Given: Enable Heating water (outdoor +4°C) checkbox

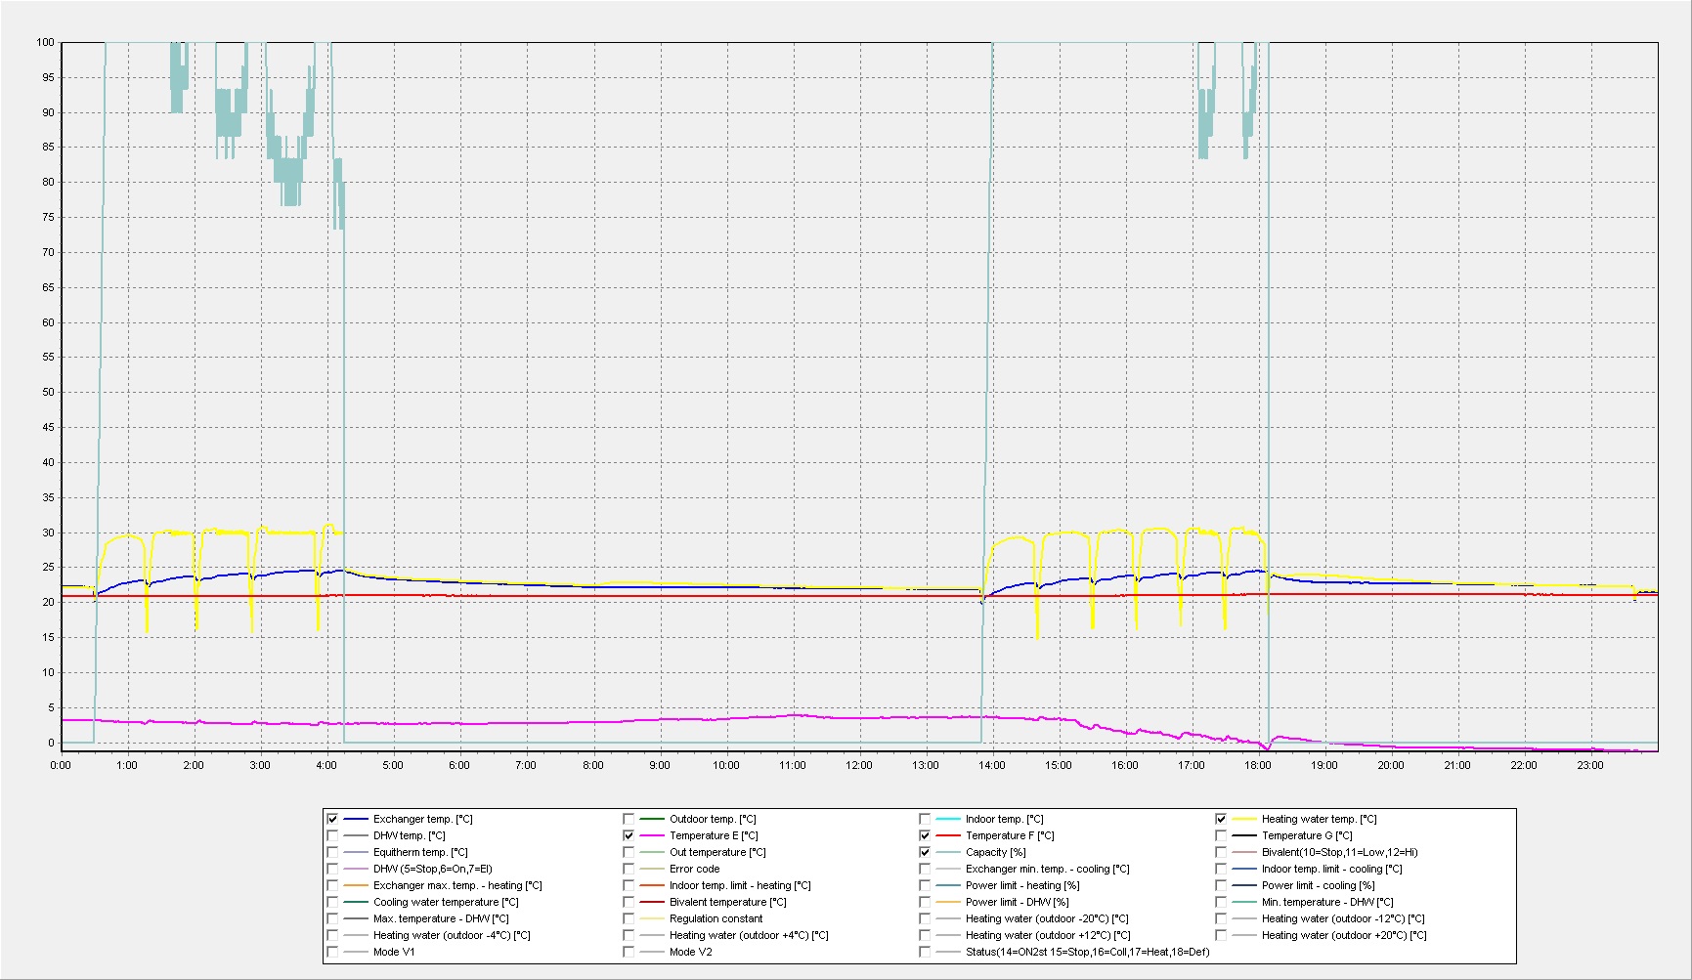Looking at the screenshot, I should click(x=629, y=935).
